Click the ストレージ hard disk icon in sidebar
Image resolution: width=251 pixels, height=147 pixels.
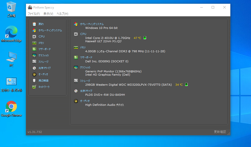point(34,62)
